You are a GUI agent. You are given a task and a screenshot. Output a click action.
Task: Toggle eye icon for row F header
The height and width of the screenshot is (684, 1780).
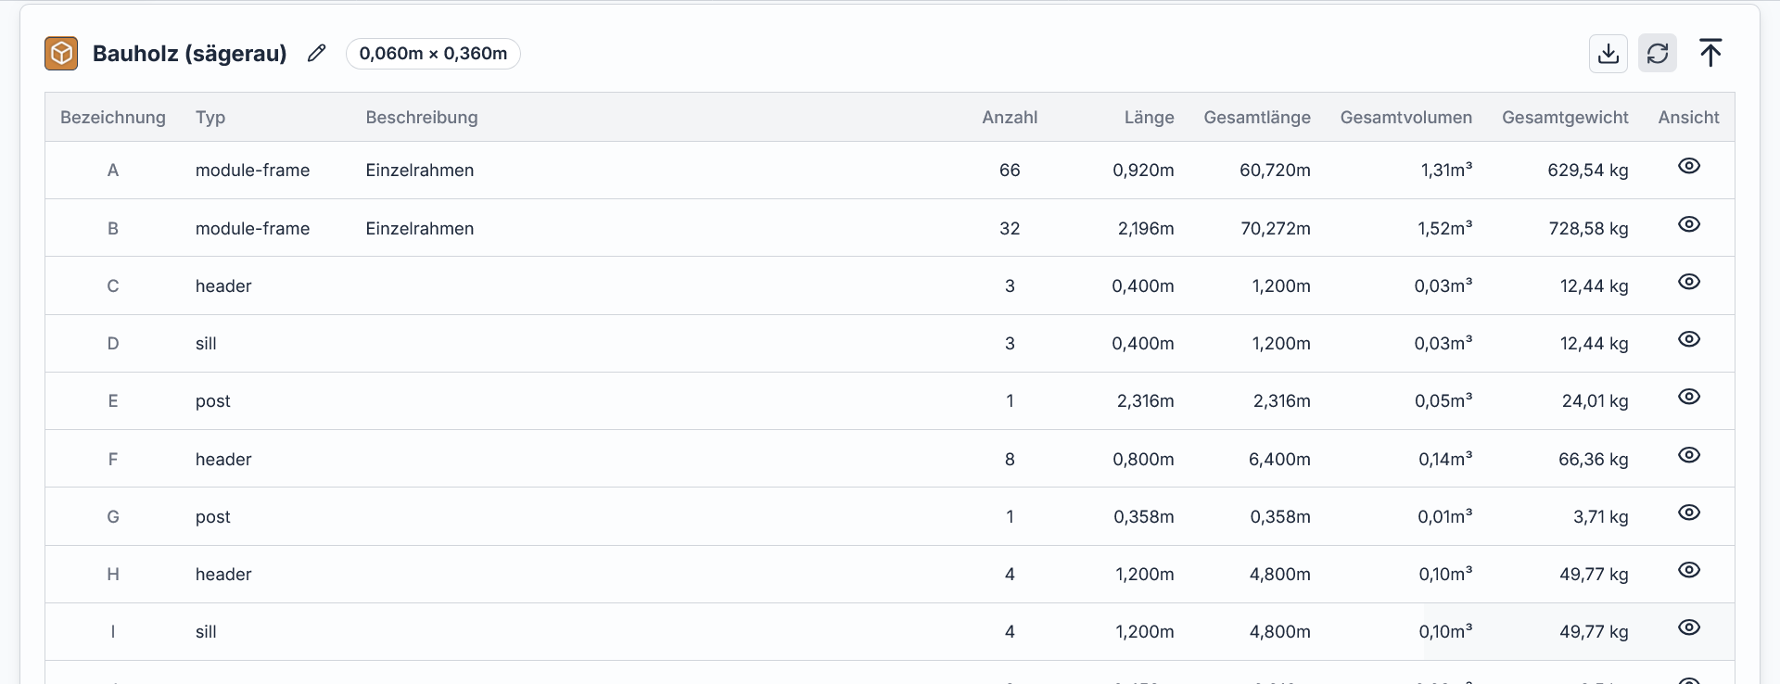point(1689,455)
